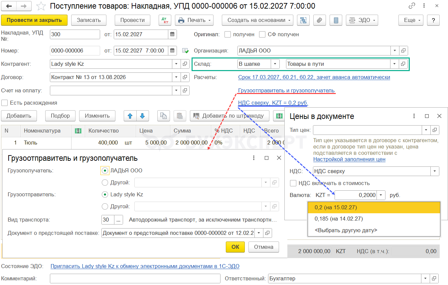Move the row down with blue arrow
The width and height of the screenshot is (448, 285).
click(x=142, y=116)
